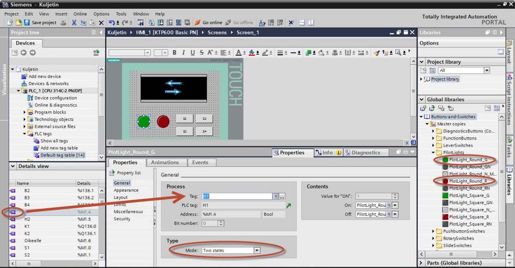Viewport: 515px width, 268px height.
Task: Click the Delete X icon in main toolbar
Action: tap(101, 23)
